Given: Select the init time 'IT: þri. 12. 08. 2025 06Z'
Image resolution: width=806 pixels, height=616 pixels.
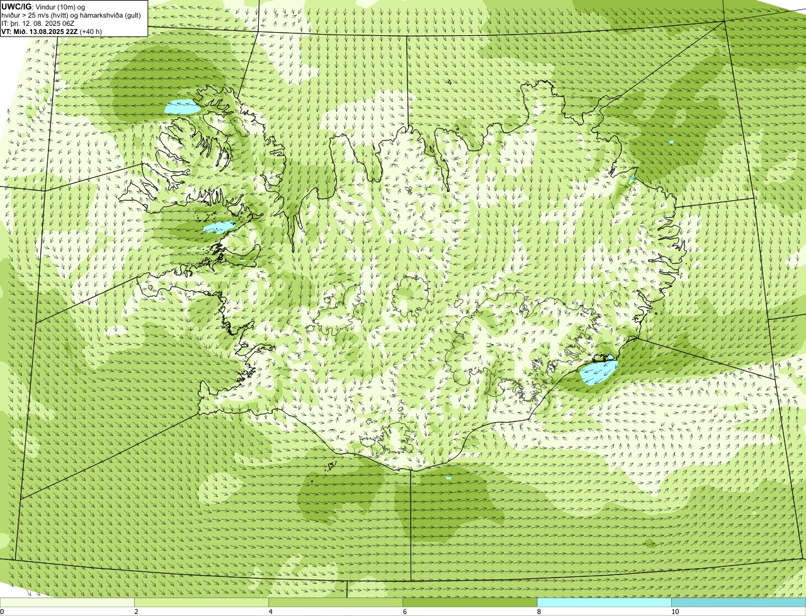Looking at the screenshot, I should click(x=38, y=23).
